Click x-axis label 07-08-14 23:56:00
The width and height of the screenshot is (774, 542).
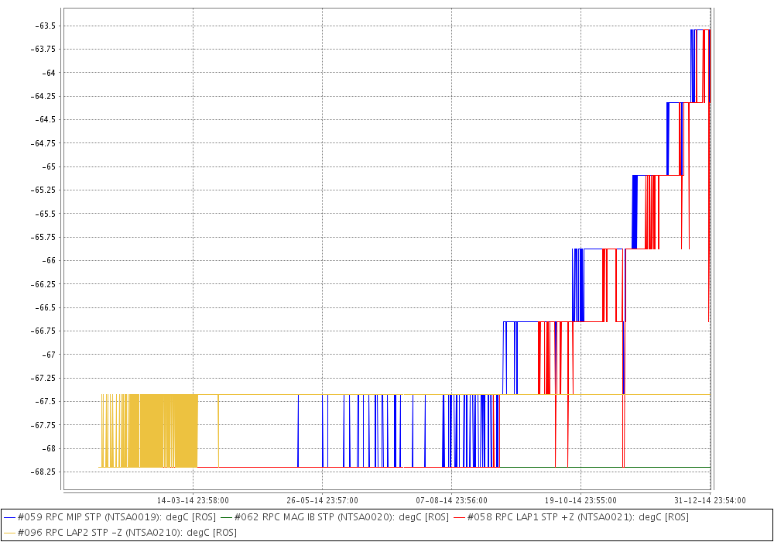point(452,500)
